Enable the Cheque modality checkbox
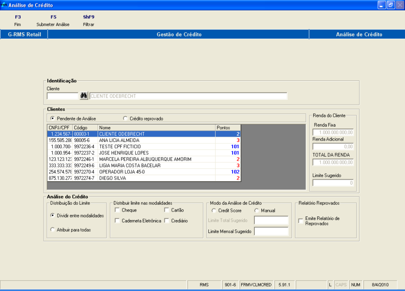Screen dimensions: 405x291 (117, 210)
